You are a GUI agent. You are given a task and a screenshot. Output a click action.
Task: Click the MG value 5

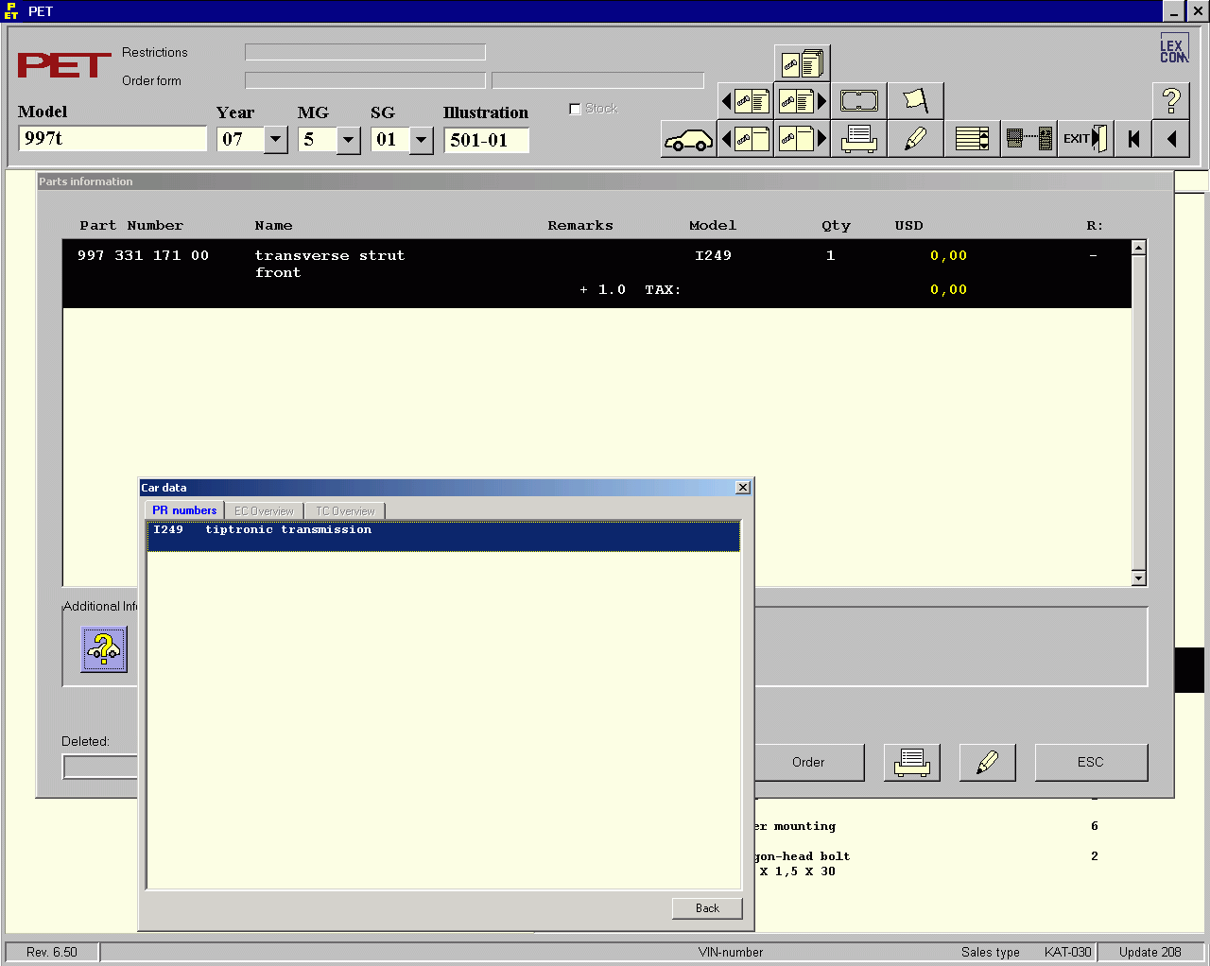(x=318, y=140)
